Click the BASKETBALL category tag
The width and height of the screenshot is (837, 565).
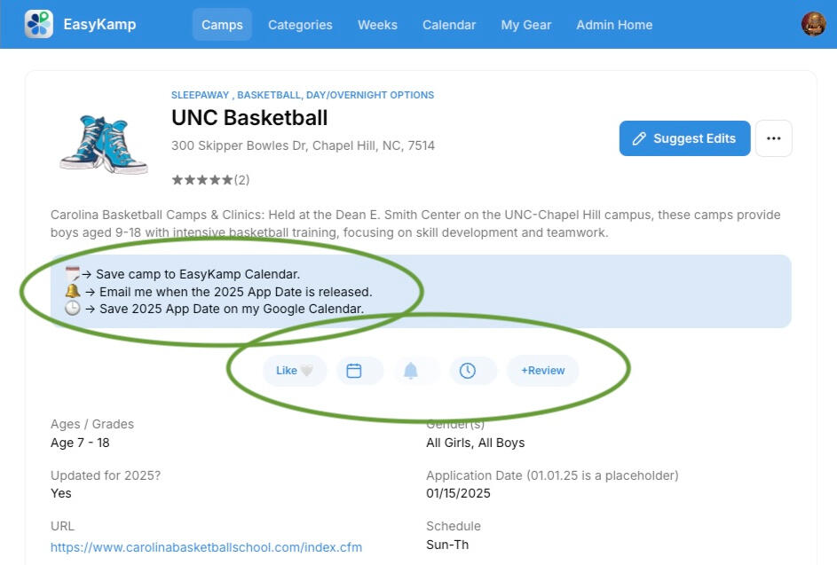[270, 95]
